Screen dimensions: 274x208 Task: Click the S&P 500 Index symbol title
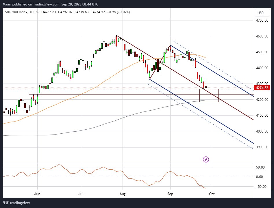point(16,12)
